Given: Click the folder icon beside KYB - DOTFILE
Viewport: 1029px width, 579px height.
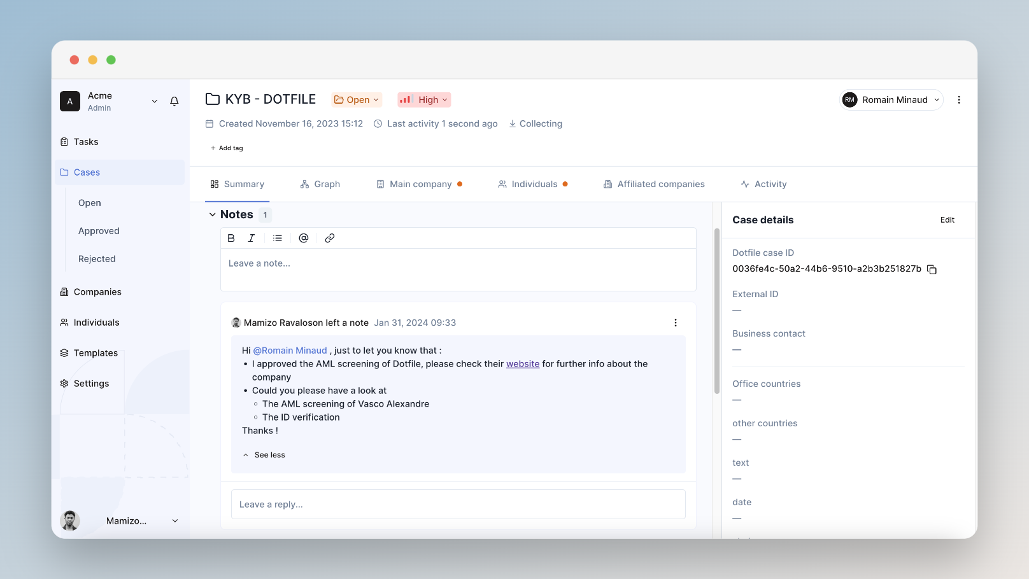Looking at the screenshot, I should point(213,99).
